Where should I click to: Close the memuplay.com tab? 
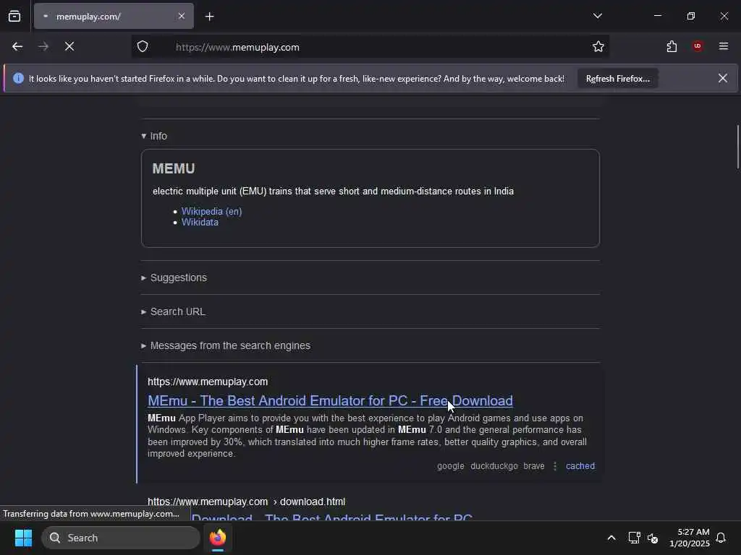click(x=182, y=16)
